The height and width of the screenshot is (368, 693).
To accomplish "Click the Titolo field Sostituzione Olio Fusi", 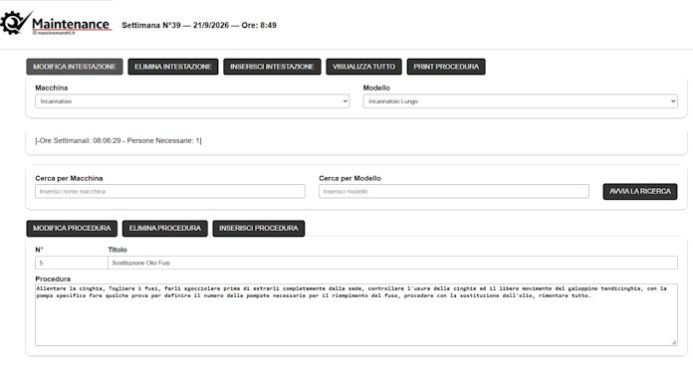I will pos(392,263).
